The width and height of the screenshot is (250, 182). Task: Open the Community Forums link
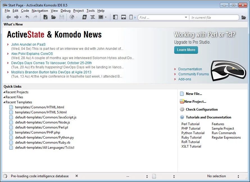pyautogui.click(x=194, y=74)
